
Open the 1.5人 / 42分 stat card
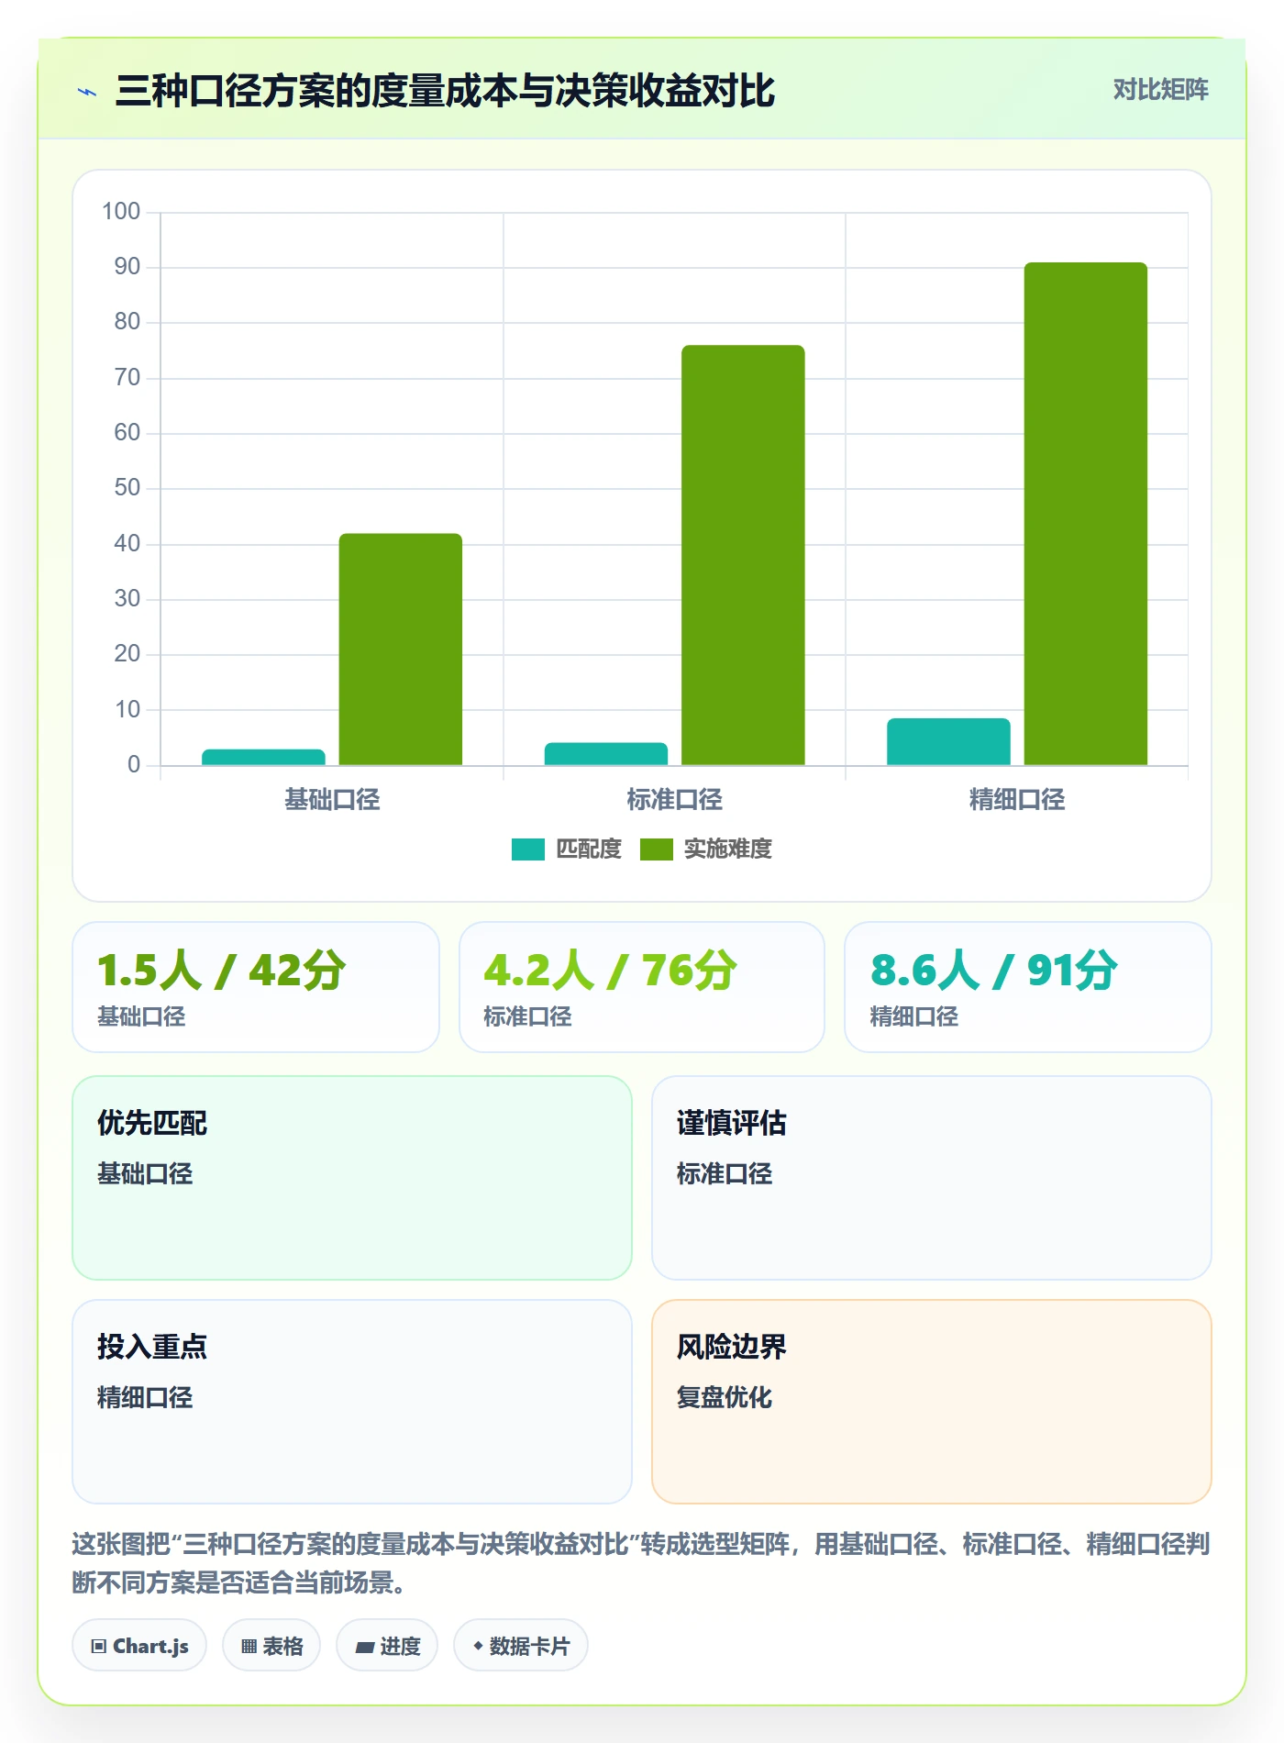[x=256, y=987]
